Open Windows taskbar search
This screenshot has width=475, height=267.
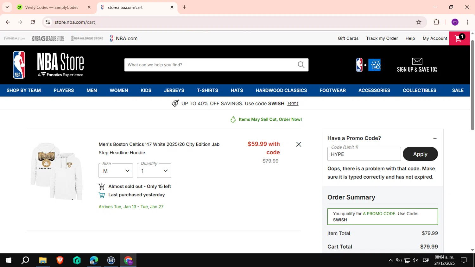tap(25, 260)
